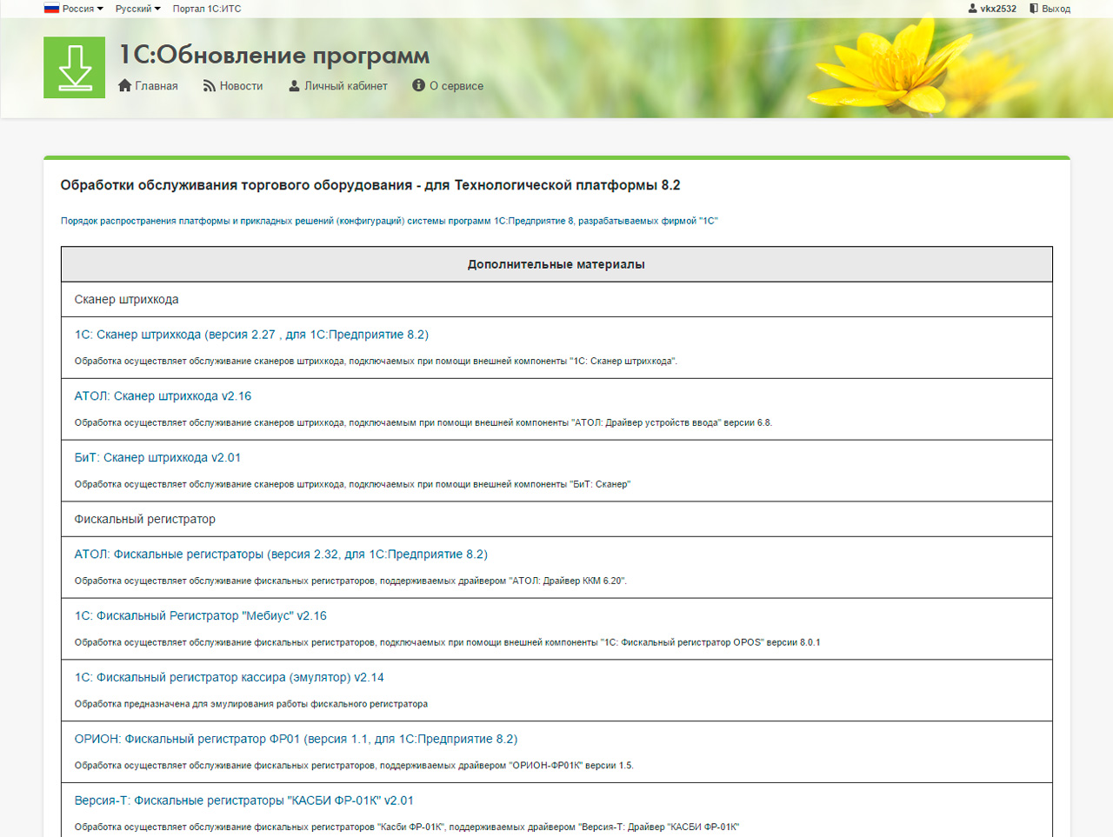Click the description mentioning Фискальный регистратор OPOS 8.0.1
This screenshot has height=837, width=1113.
[448, 643]
